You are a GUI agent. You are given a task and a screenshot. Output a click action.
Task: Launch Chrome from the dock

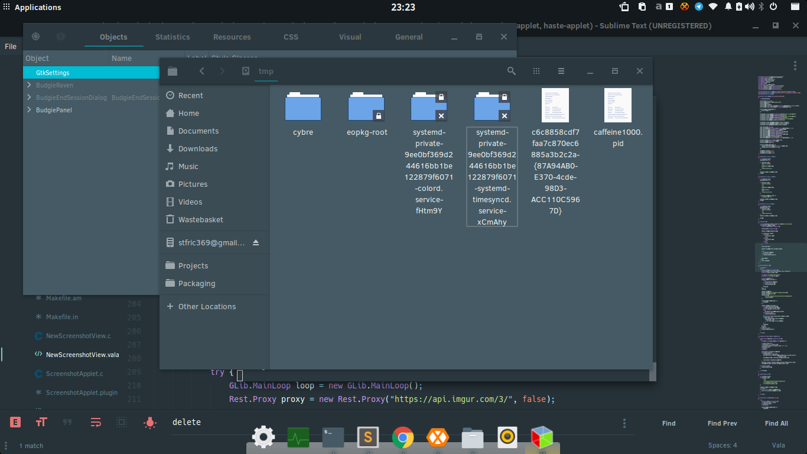click(403, 438)
